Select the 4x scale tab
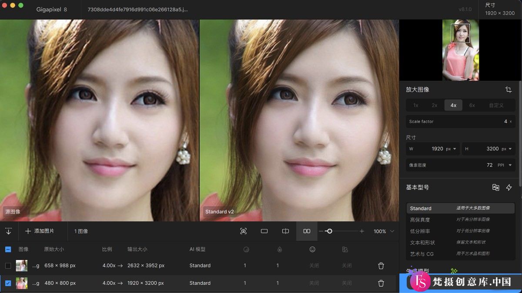 click(453, 105)
